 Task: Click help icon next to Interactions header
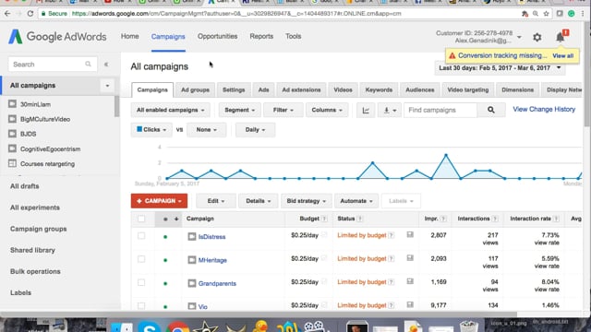495,219
